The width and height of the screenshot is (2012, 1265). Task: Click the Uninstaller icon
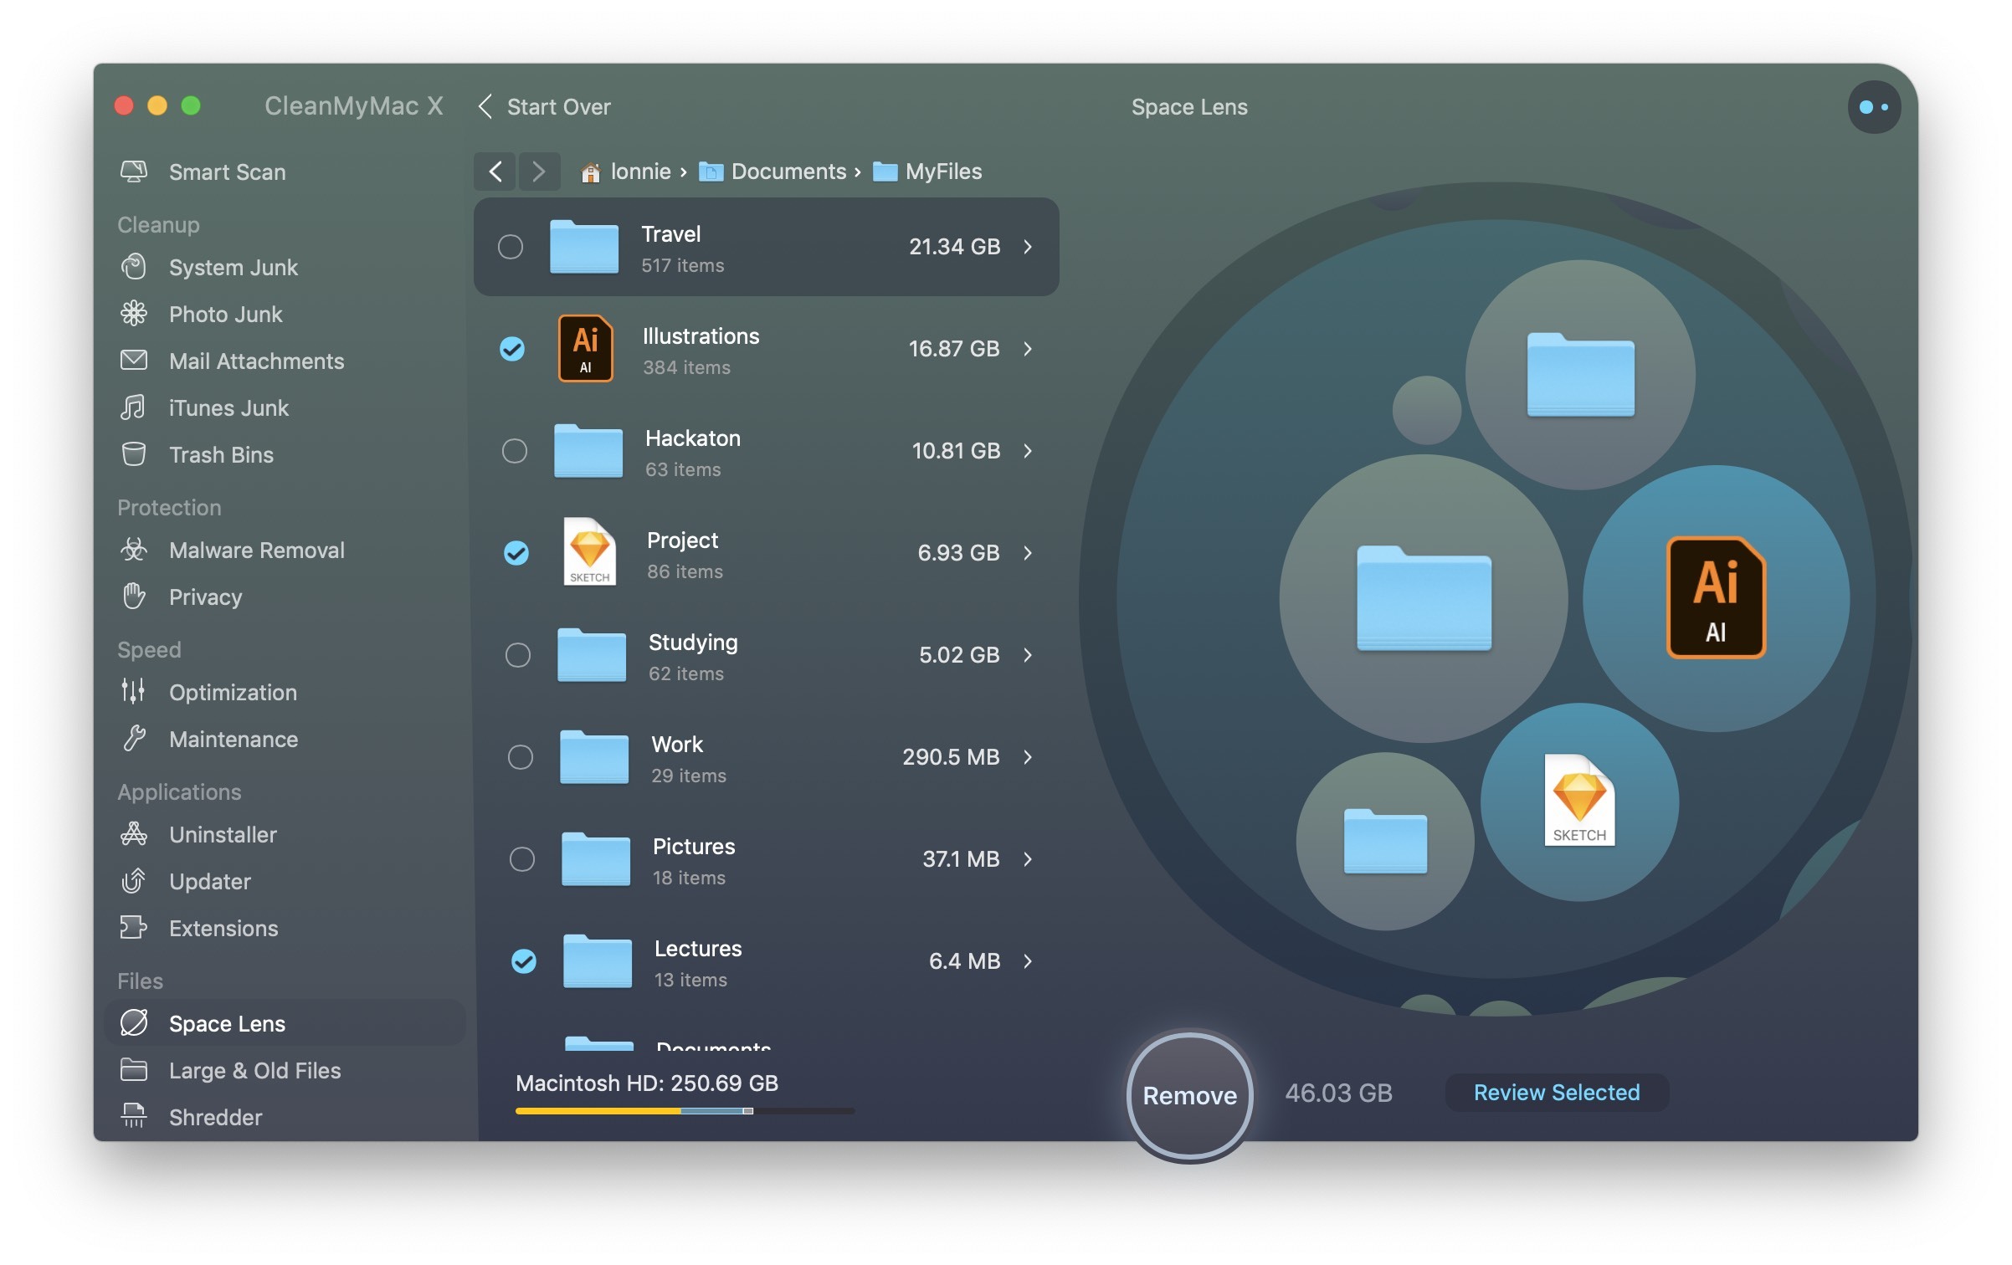[134, 834]
